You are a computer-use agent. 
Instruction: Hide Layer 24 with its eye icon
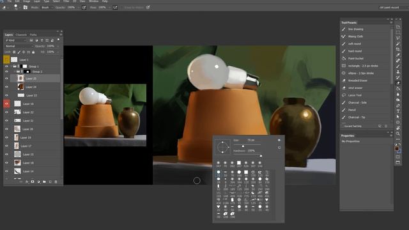[x=7, y=87]
